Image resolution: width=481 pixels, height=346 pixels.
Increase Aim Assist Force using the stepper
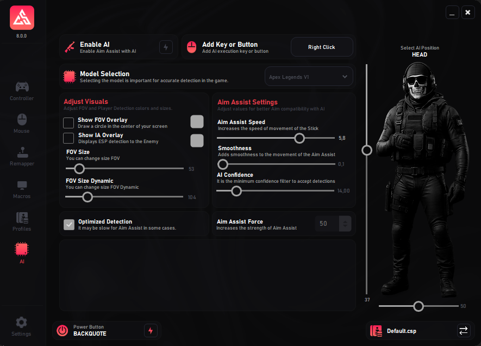pos(346,220)
